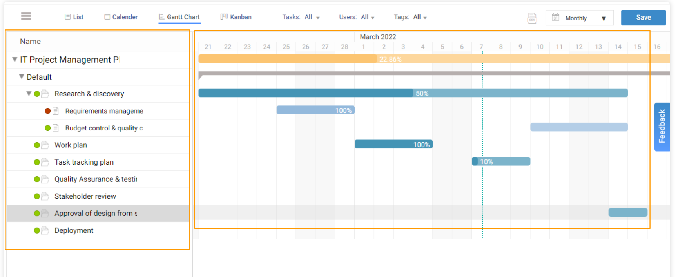Click folder icon beside Work plan

[45, 145]
